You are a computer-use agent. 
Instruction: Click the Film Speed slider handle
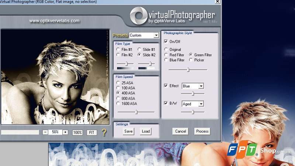click(136, 112)
